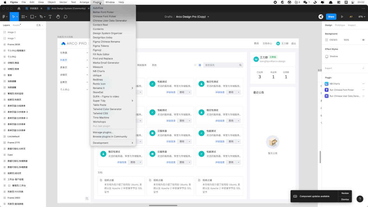Switch to the Prototype tab
The image size is (368, 207).
coord(340,25)
